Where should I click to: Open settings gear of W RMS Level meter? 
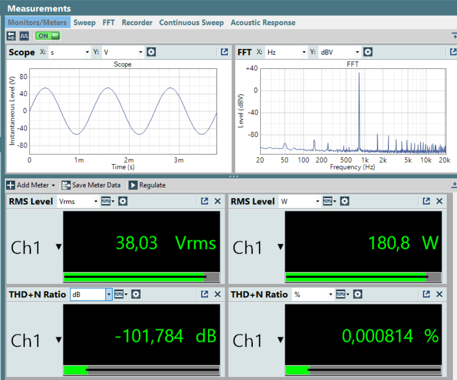[x=344, y=201]
